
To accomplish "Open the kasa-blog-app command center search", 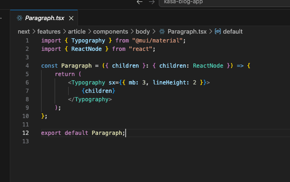I will (224, 3).
